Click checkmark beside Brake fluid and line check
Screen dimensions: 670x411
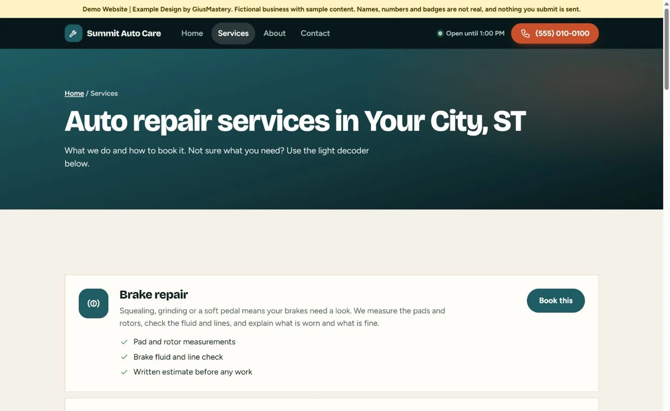tap(124, 357)
